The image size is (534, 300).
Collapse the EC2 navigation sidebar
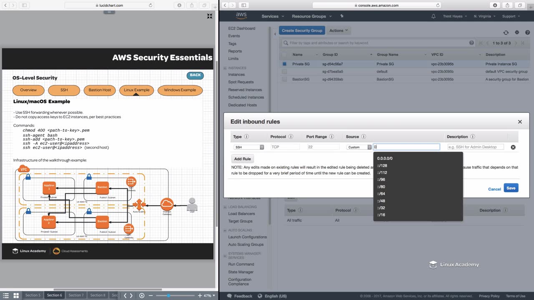pyautogui.click(x=275, y=34)
